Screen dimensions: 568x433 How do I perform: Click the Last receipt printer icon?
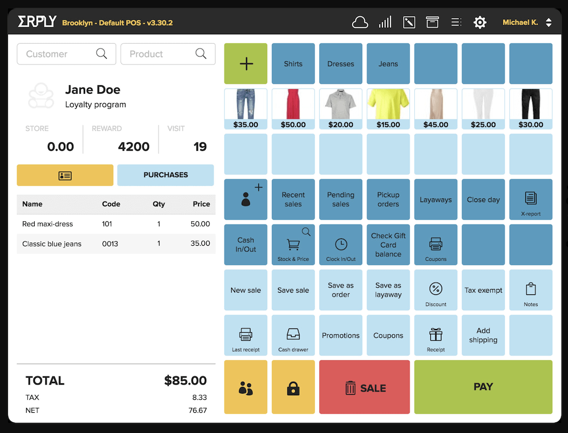246,335
